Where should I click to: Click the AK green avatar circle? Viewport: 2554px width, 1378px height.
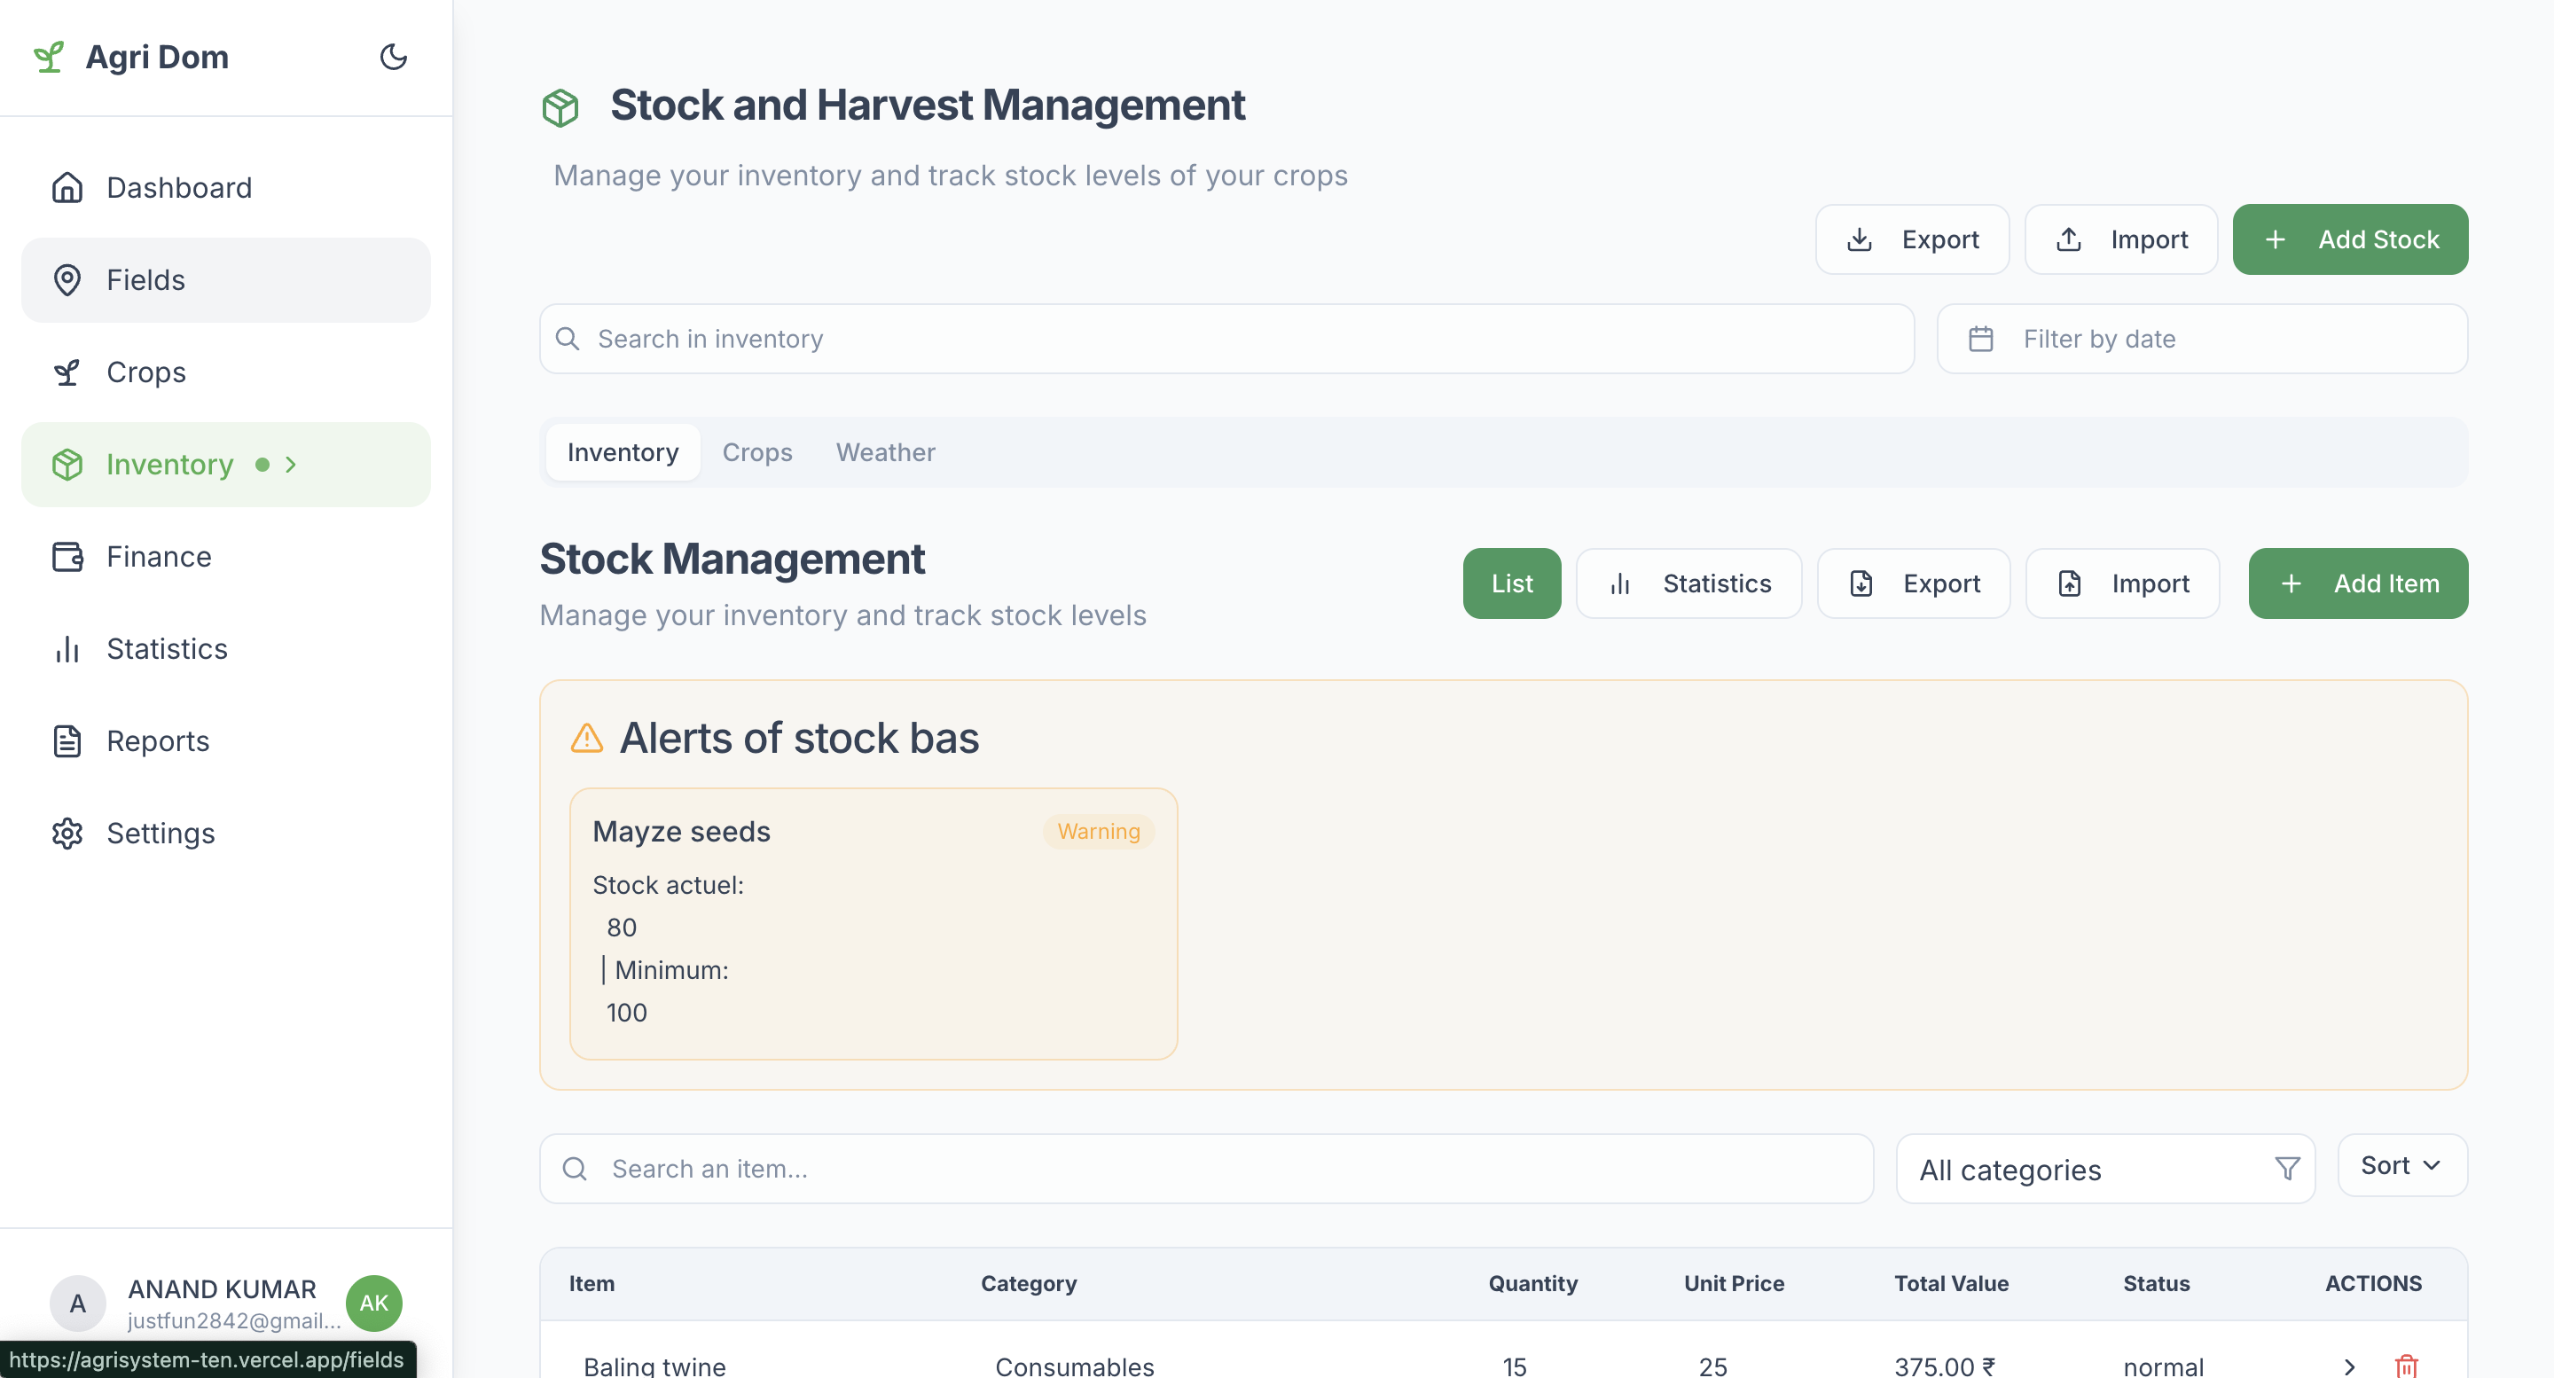(373, 1303)
